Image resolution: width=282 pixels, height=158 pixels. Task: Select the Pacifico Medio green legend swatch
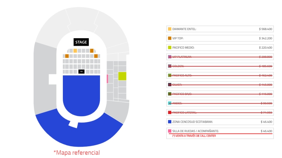[170, 47]
